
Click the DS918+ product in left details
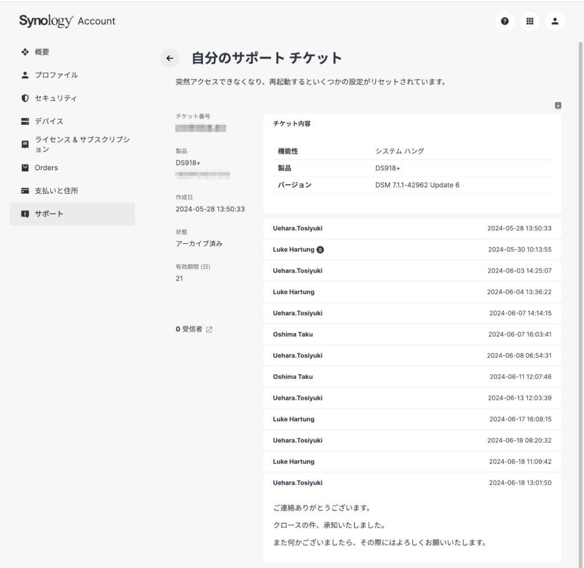pyautogui.click(x=188, y=163)
